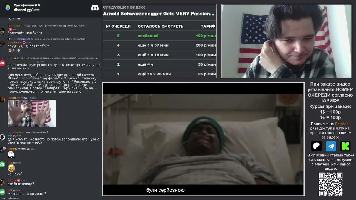Open the Урусификация server avatar icon
356x200 pixels.
click(x=8, y=7)
